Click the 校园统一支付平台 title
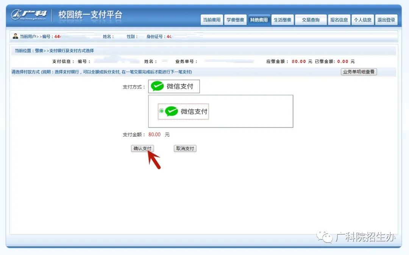The width and height of the screenshot is (409, 255). 90,15
